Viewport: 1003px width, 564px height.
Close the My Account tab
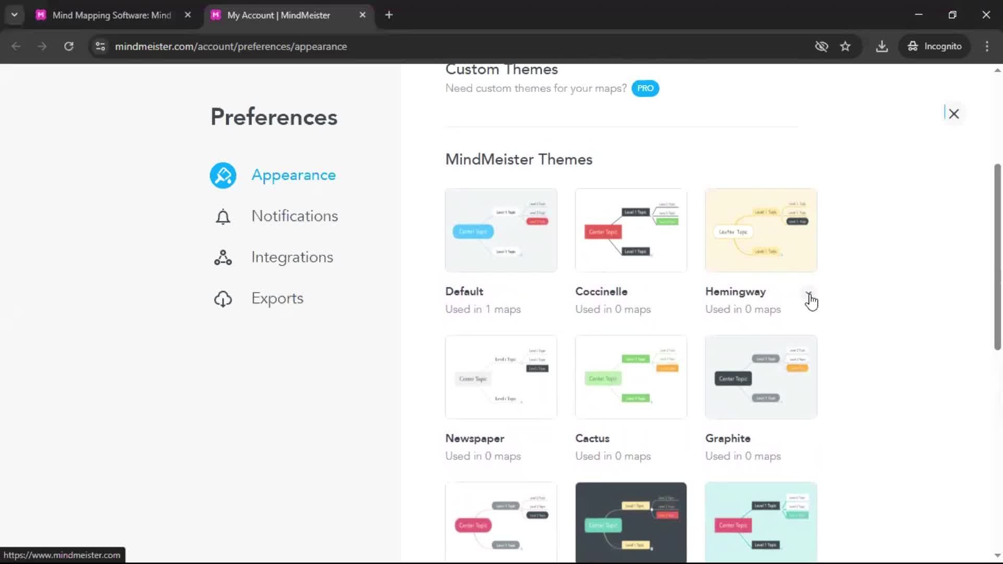pos(363,15)
